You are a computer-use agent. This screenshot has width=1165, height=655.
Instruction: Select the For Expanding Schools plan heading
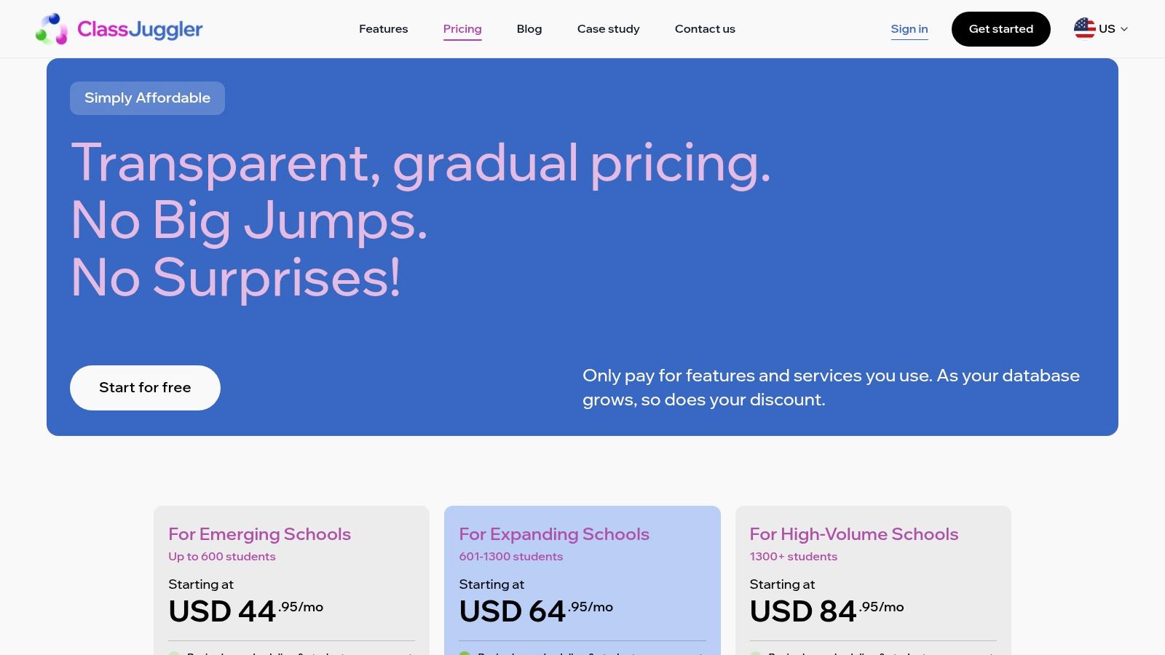[x=554, y=534]
